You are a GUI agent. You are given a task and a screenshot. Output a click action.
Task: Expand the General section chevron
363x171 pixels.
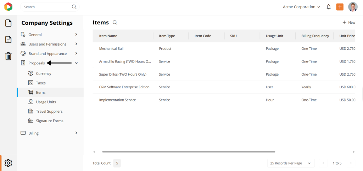[x=76, y=34]
